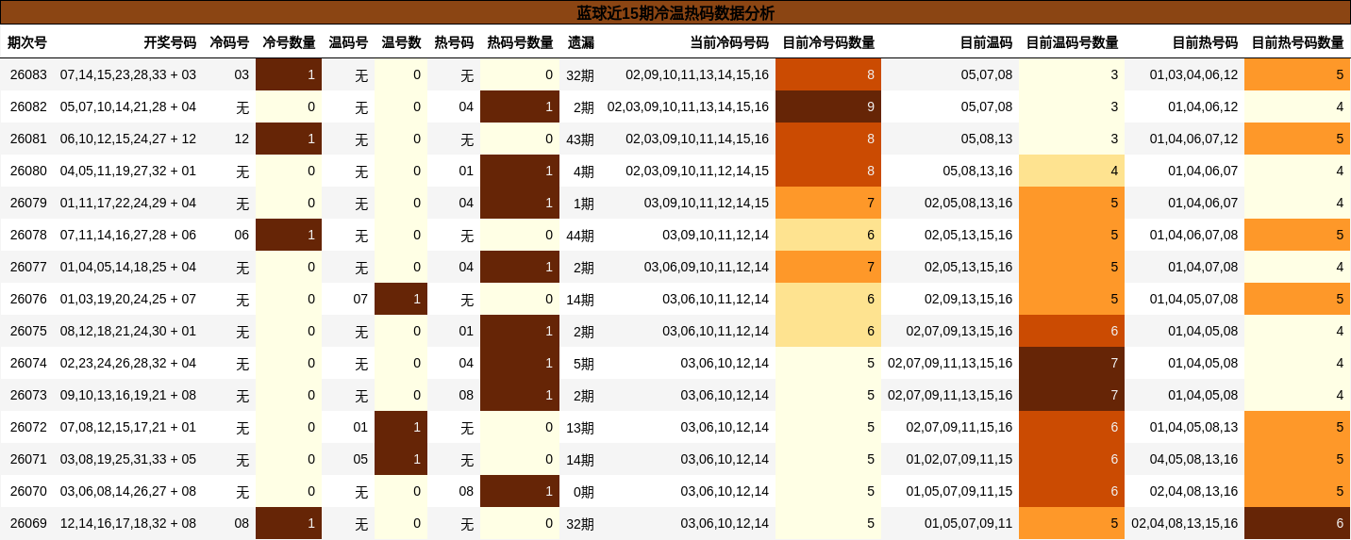Click the 32期 omission value in row 26083
The width and height of the screenshot is (1351, 540).
580,74
